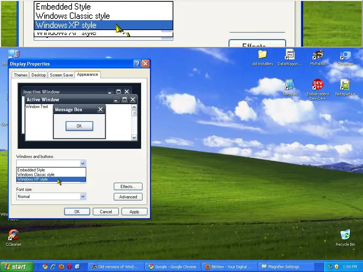
Task: Choose Windows Classic style from the list
Action: tap(51, 174)
